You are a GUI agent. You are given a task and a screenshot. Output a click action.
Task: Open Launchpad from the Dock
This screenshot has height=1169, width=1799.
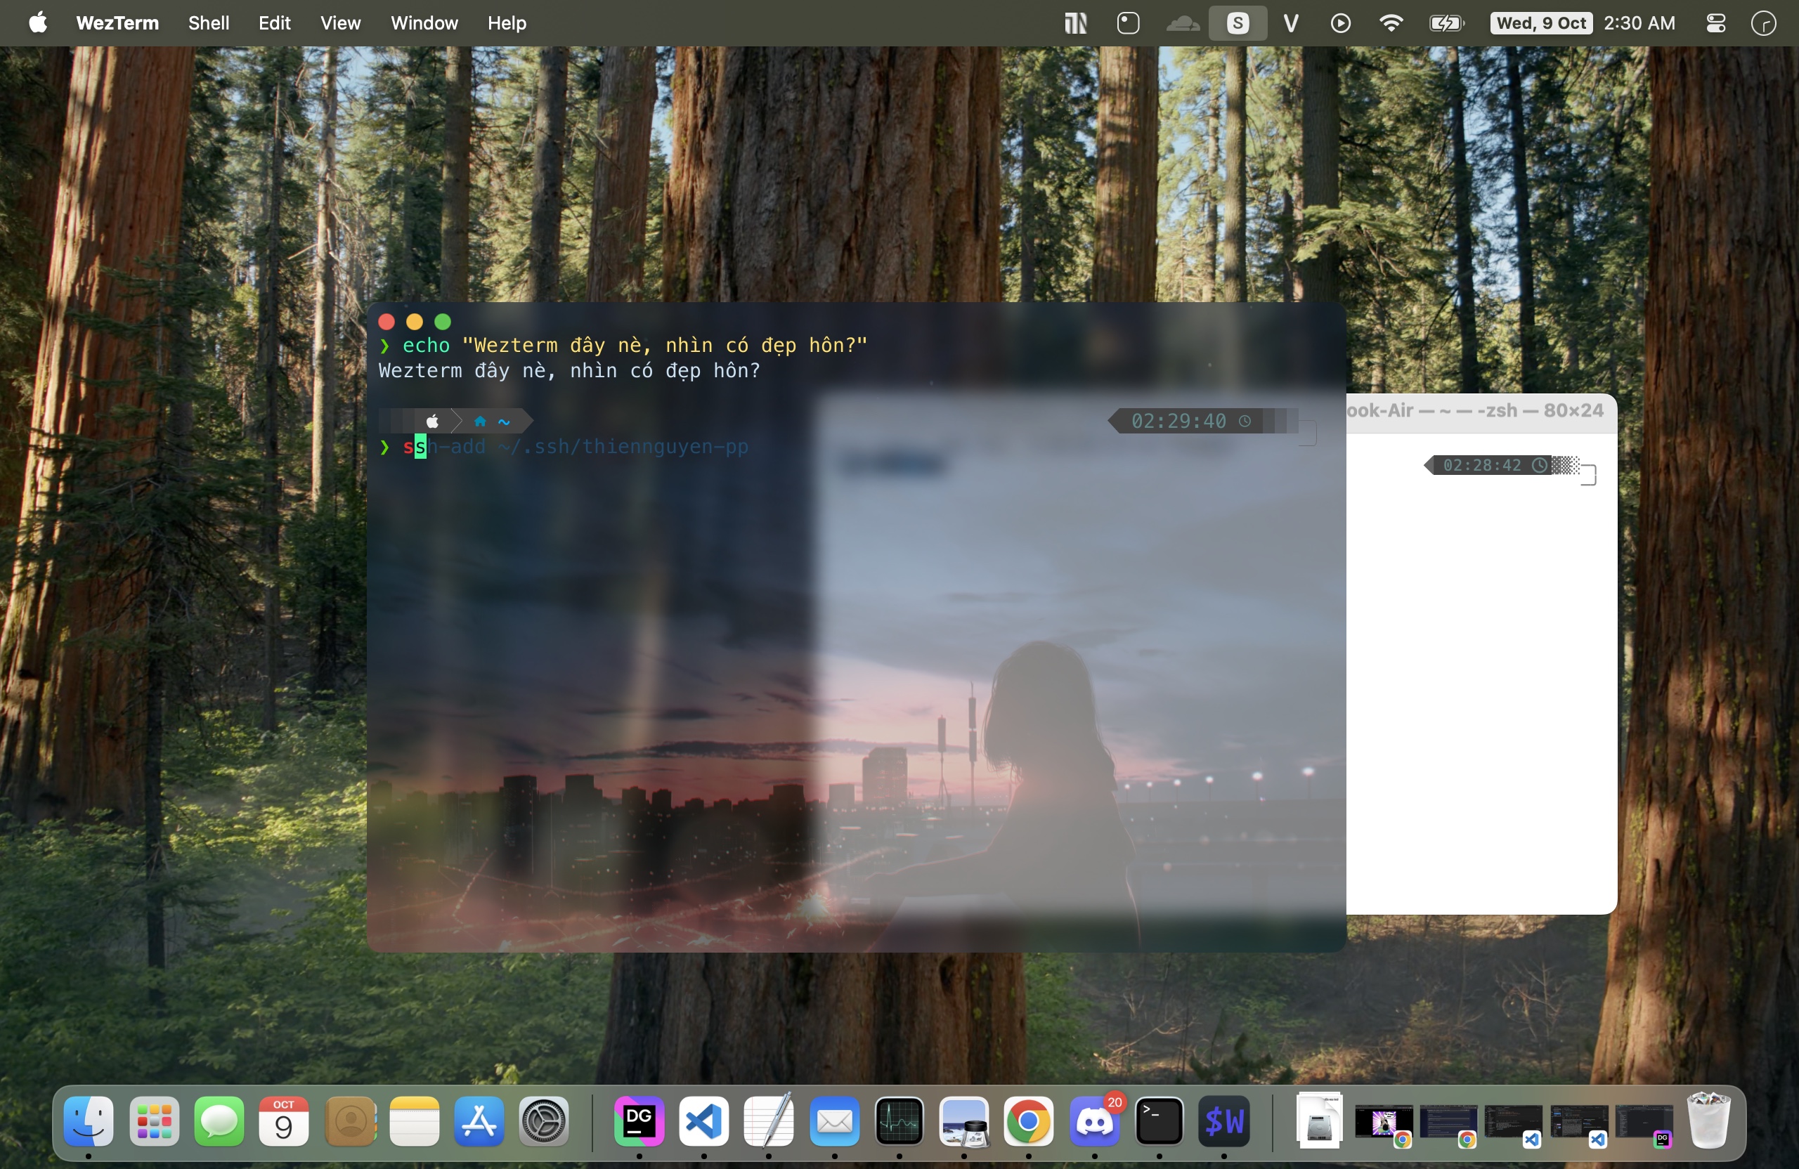click(154, 1121)
